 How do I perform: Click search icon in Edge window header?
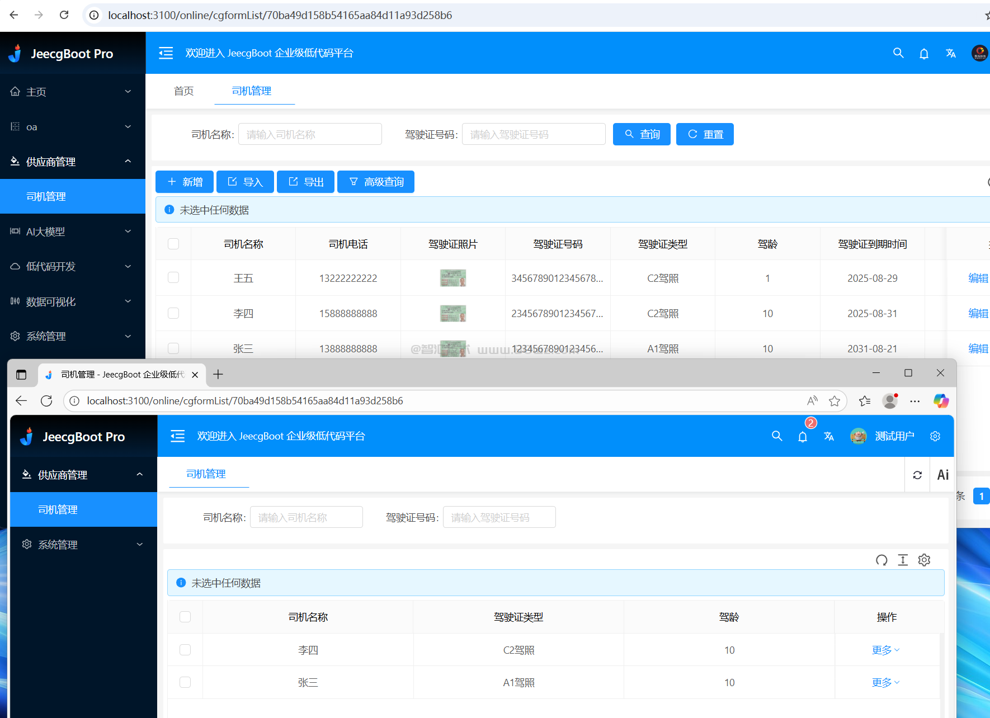tap(777, 436)
